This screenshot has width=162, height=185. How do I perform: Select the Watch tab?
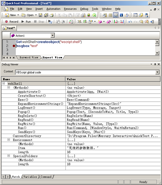pos(16,177)
